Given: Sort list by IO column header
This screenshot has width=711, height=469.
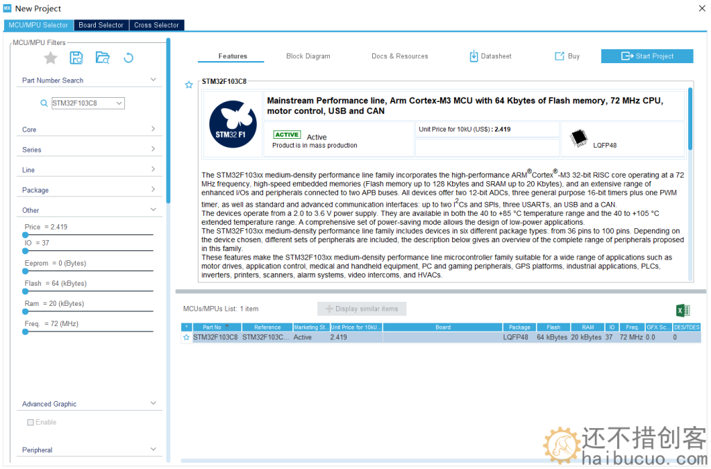Looking at the screenshot, I should (612, 327).
